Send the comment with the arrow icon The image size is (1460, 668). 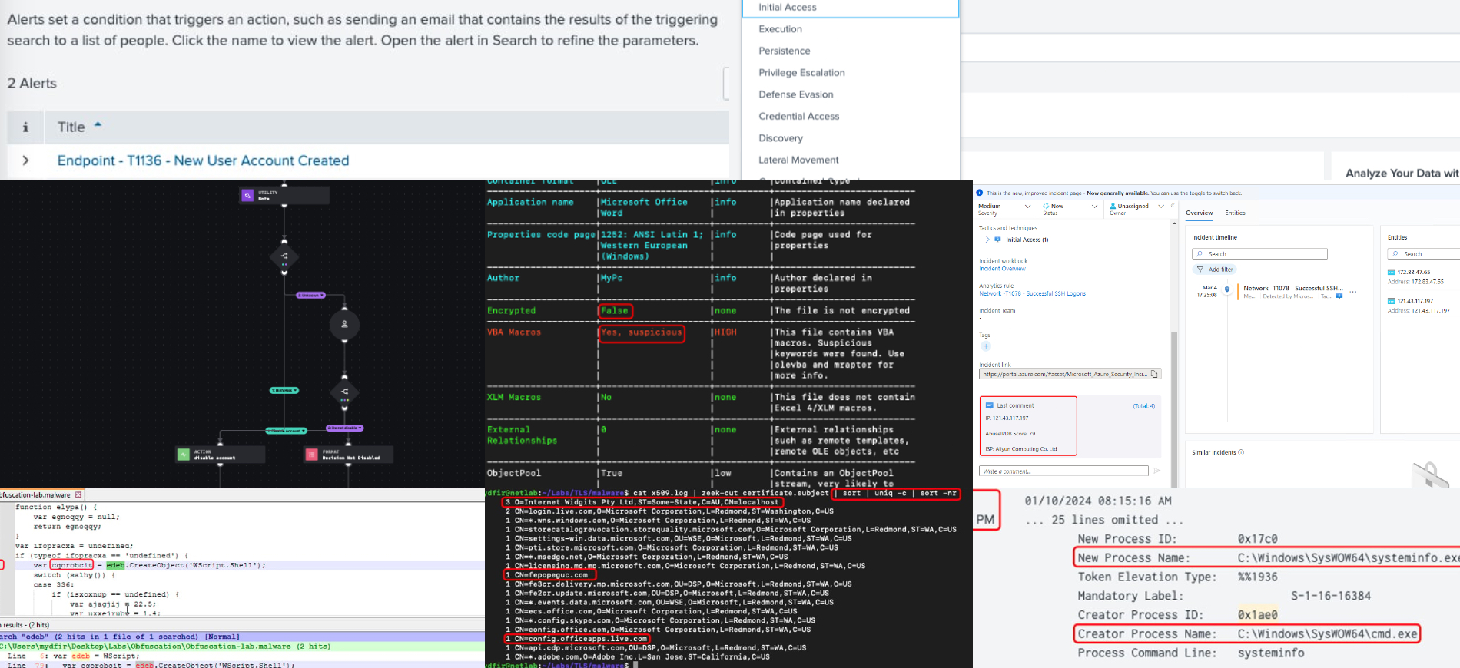pyautogui.click(x=1156, y=471)
